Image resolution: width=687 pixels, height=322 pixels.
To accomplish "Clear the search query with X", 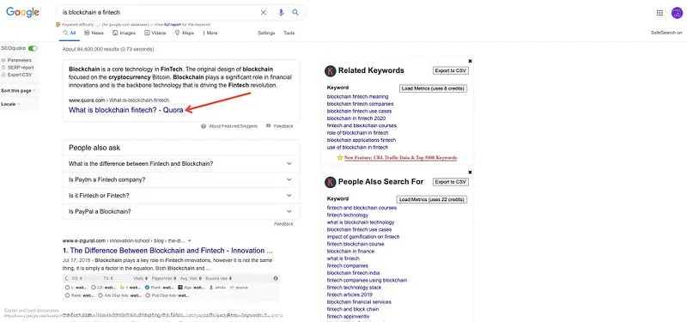I will (264, 12).
